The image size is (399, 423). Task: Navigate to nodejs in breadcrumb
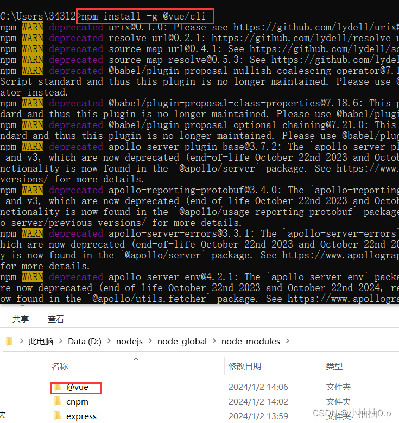click(x=129, y=342)
